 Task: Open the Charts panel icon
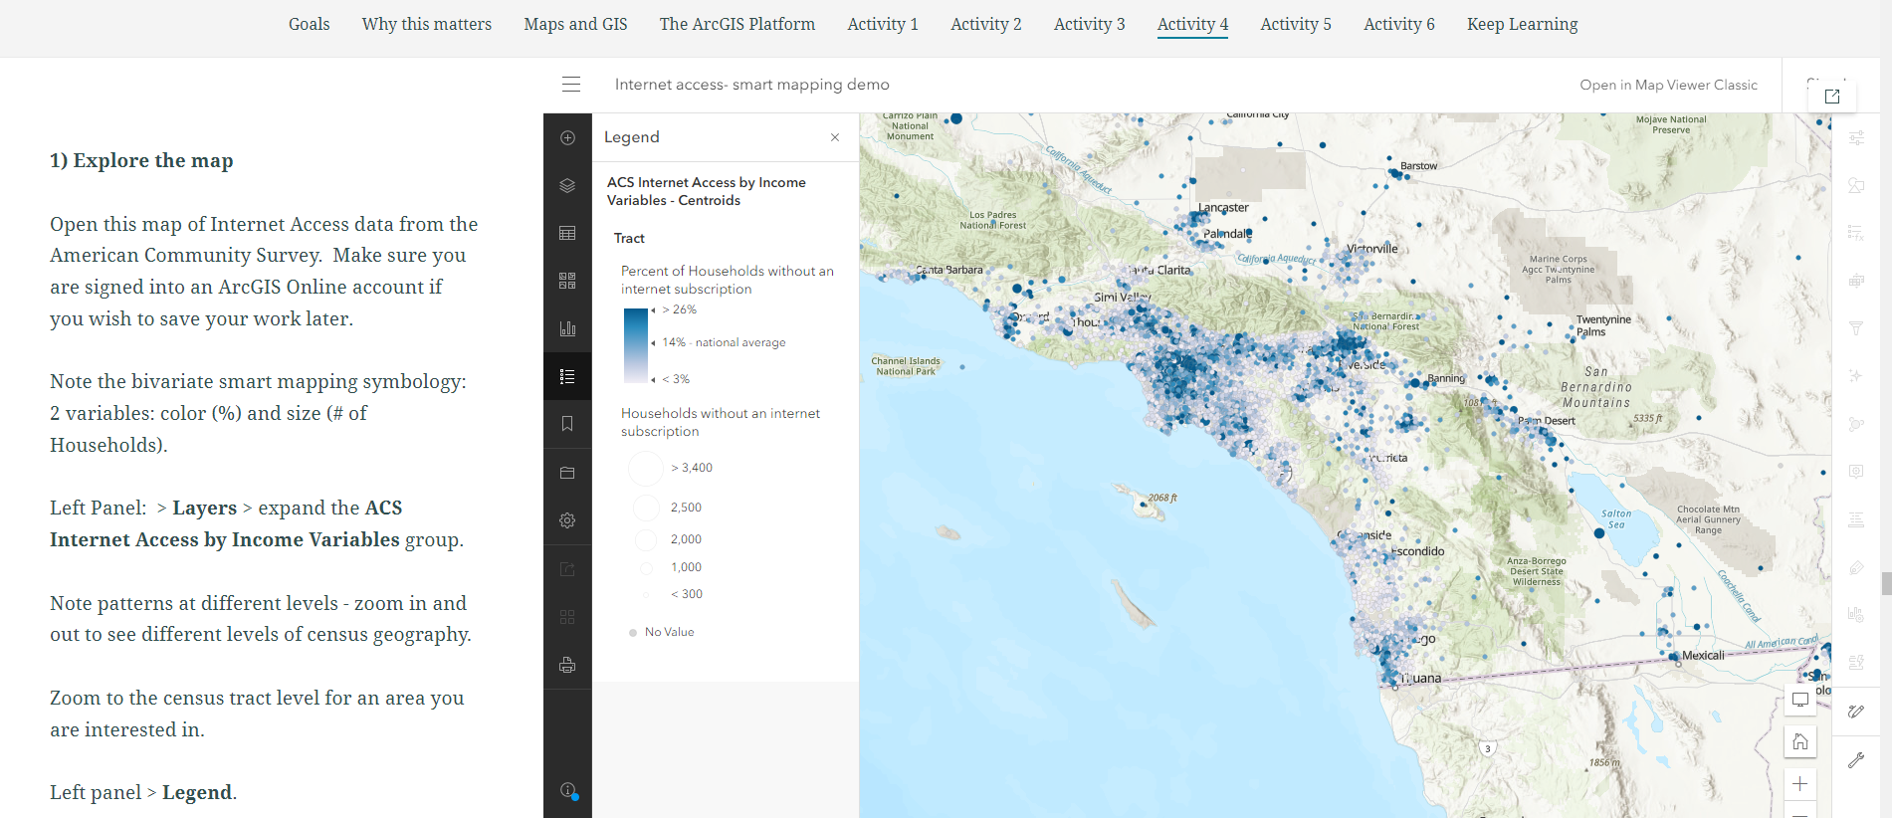(567, 328)
